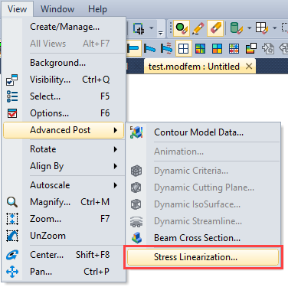Image resolution: width=288 pixels, height=287 pixels.
Task: Select the solid color criteria grid icon
Action: pos(217,48)
